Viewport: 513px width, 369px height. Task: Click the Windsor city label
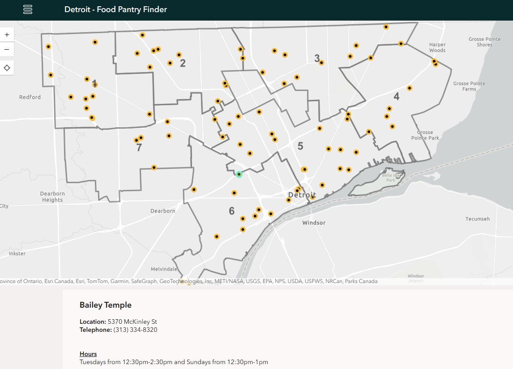[x=314, y=223]
